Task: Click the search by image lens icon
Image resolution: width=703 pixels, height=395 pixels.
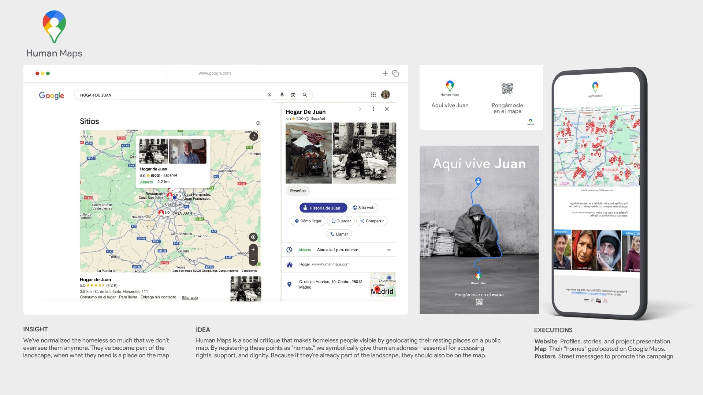Action: 293,95
